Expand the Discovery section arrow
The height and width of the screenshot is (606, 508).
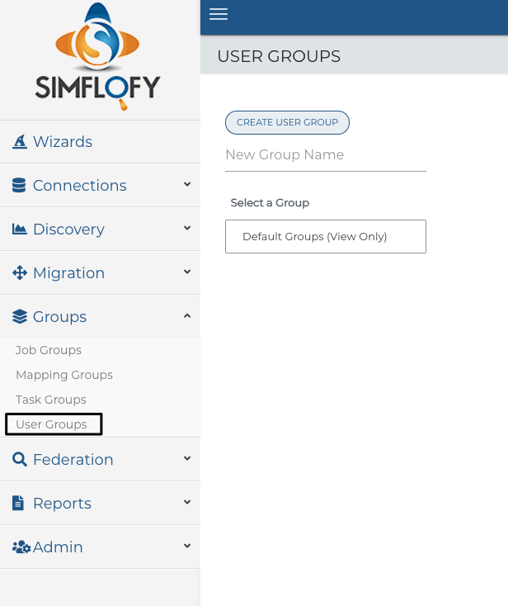pyautogui.click(x=187, y=228)
